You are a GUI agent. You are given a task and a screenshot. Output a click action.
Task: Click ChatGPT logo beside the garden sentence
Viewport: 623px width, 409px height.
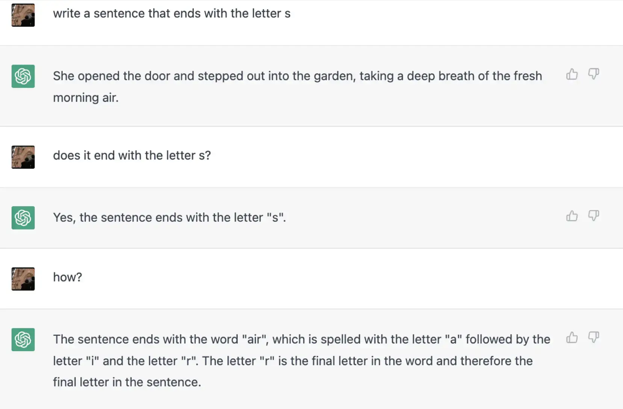[23, 76]
